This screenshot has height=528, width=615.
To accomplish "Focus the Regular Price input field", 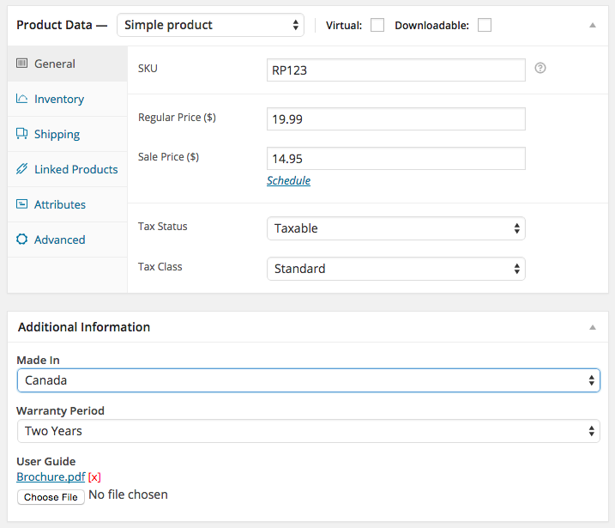I will pyautogui.click(x=396, y=119).
